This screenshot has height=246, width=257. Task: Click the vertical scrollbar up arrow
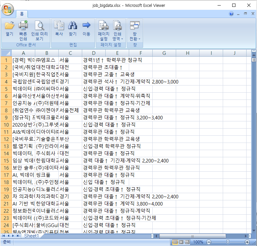coord(254,55)
